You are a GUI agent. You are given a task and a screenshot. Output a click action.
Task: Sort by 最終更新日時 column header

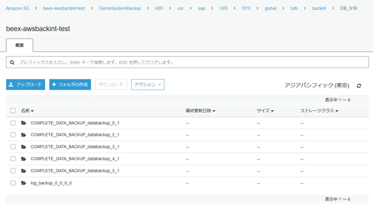coord(200,111)
